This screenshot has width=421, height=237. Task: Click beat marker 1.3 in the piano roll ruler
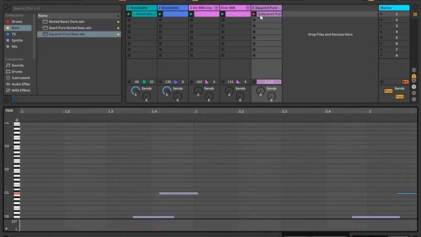111,111
